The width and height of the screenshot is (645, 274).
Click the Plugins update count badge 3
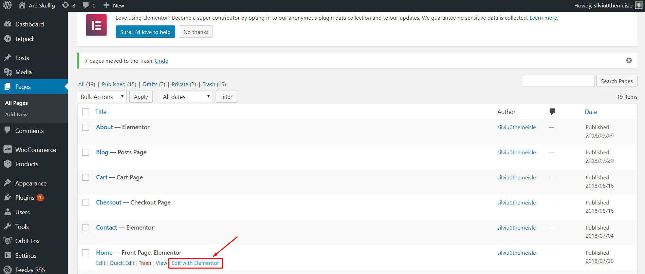tap(40, 198)
